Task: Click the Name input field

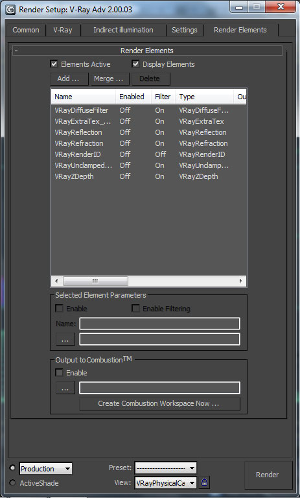Action: [x=159, y=324]
